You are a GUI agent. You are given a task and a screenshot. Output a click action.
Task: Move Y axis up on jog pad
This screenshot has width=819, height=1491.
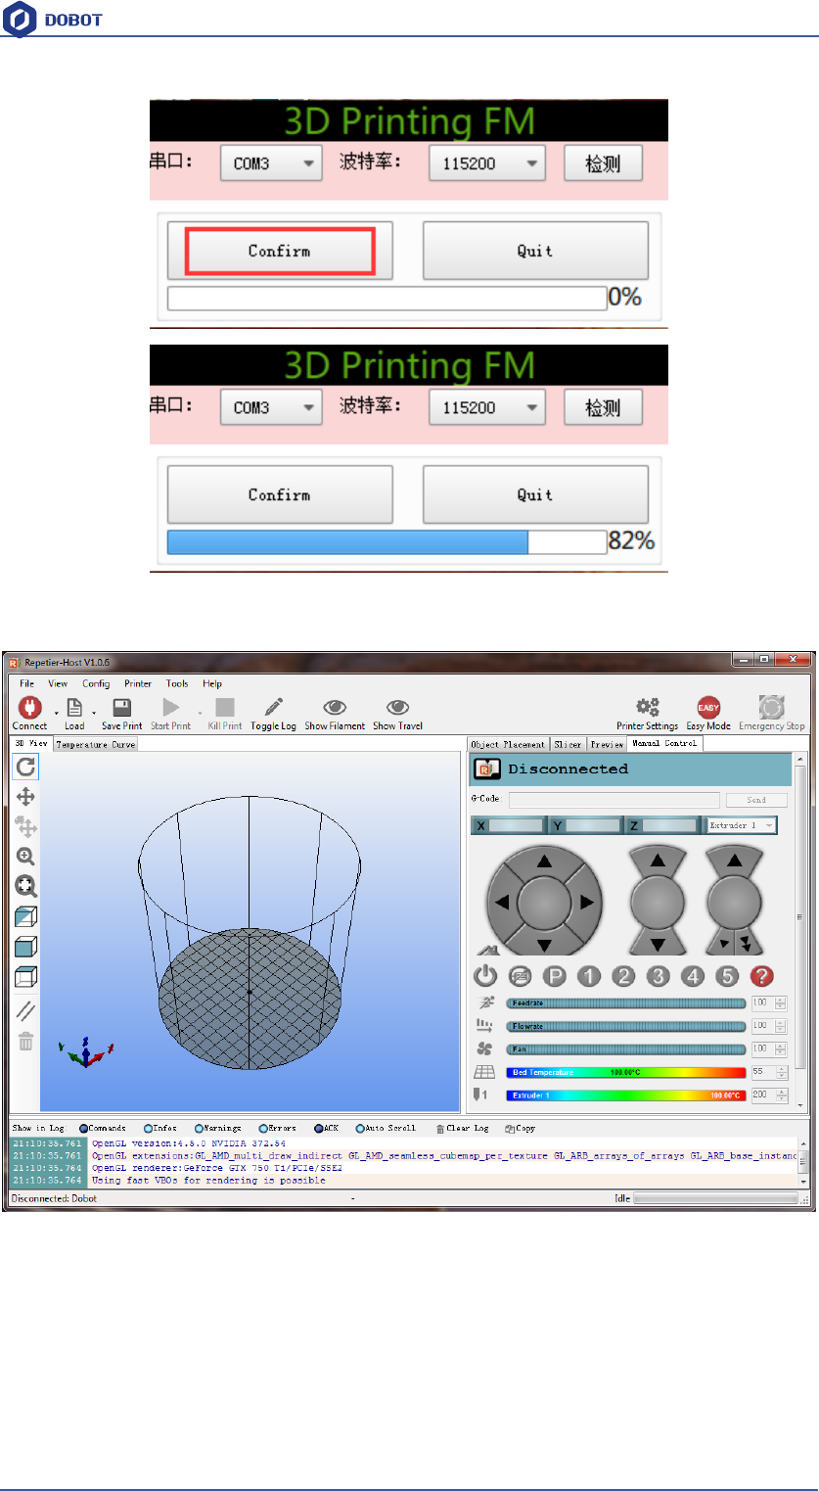coord(544,862)
